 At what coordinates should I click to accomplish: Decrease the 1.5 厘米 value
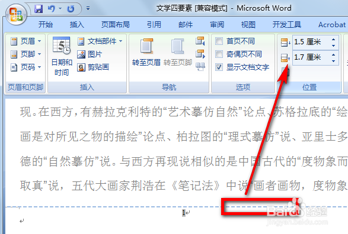point(333,45)
